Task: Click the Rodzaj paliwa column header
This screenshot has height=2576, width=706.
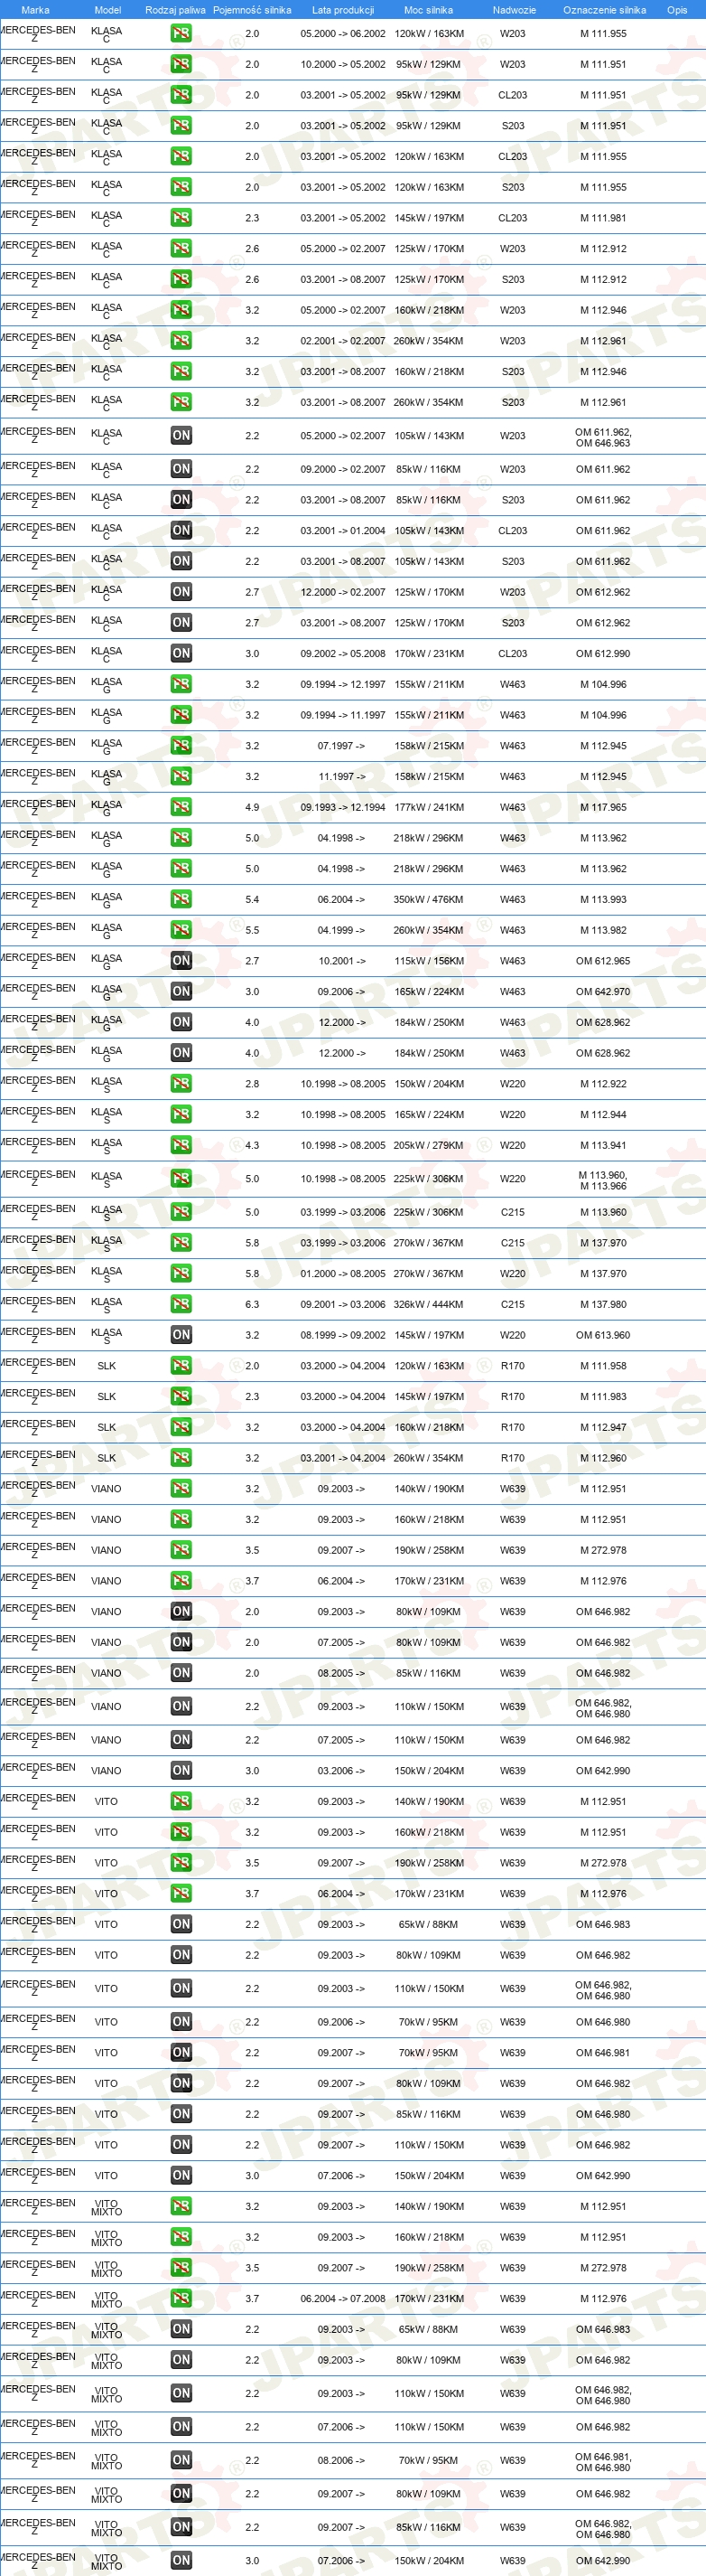Action: tap(176, 10)
